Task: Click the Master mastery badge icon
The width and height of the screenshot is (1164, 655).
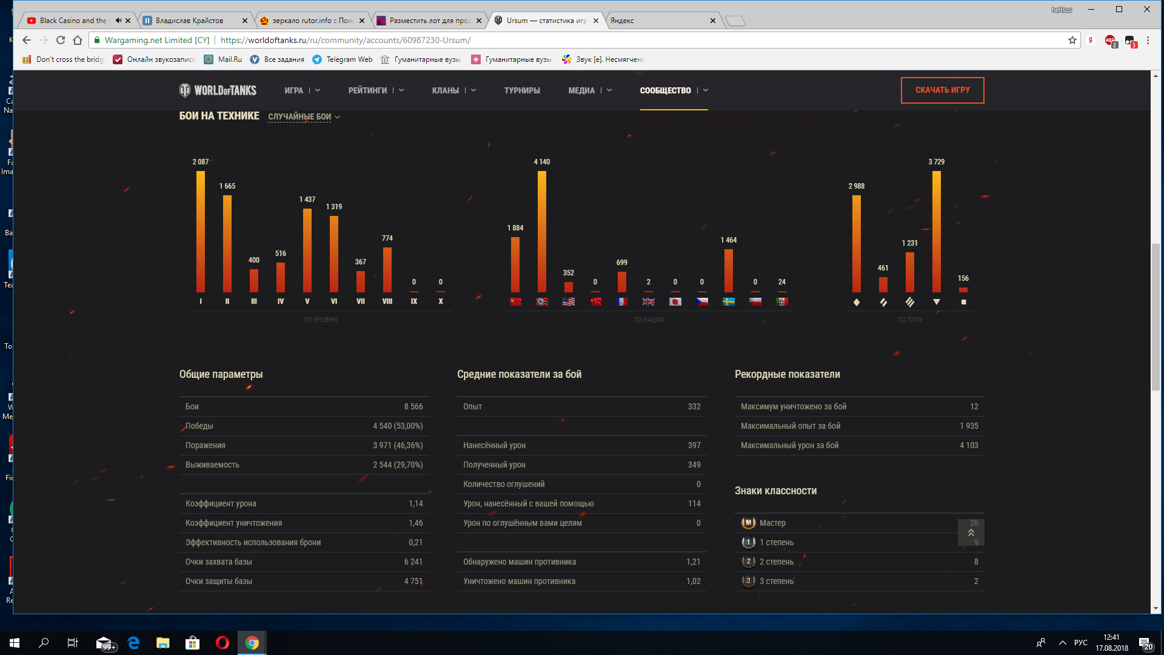Action: point(748,523)
